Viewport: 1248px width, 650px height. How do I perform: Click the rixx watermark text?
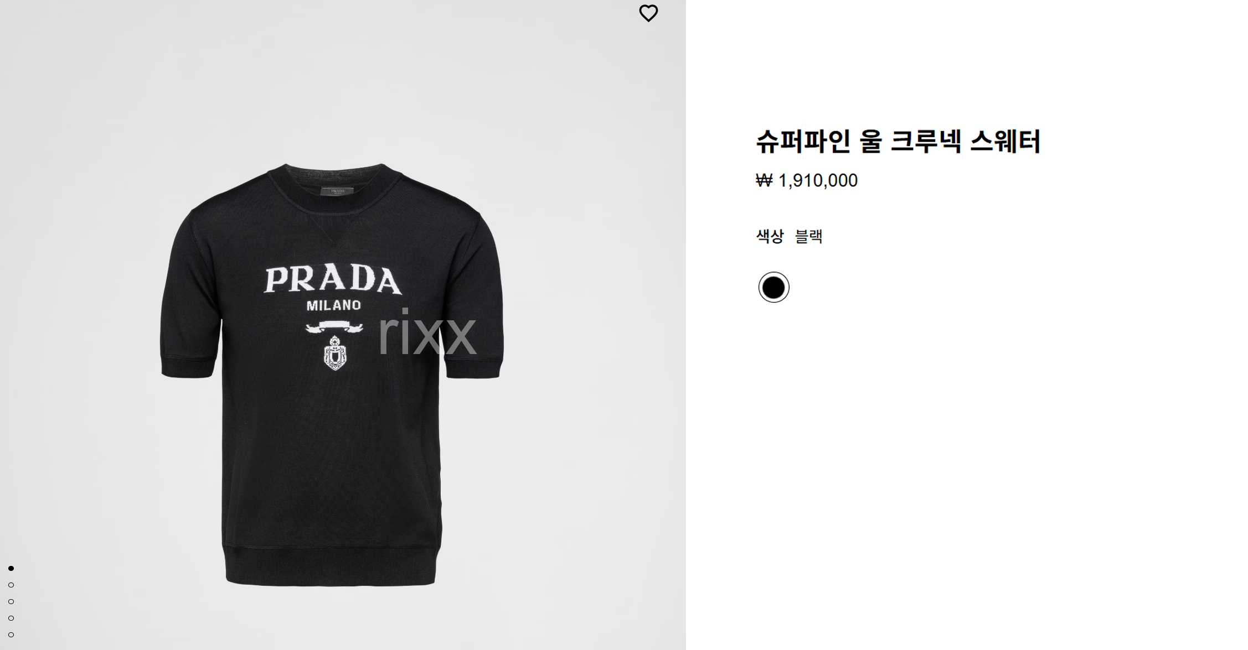pos(426,332)
